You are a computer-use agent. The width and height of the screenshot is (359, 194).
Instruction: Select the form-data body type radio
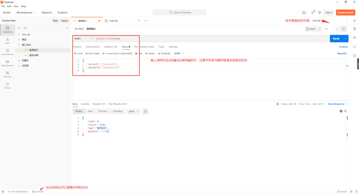click(86, 54)
